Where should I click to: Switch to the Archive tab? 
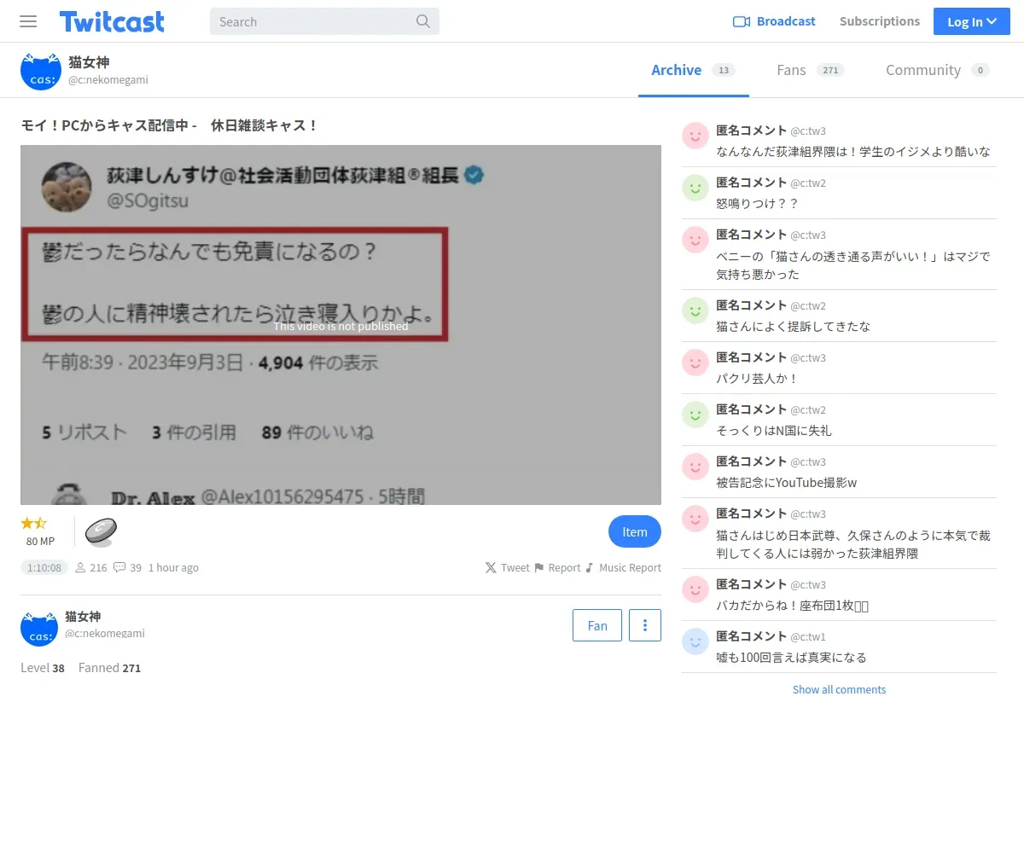pyautogui.click(x=693, y=70)
